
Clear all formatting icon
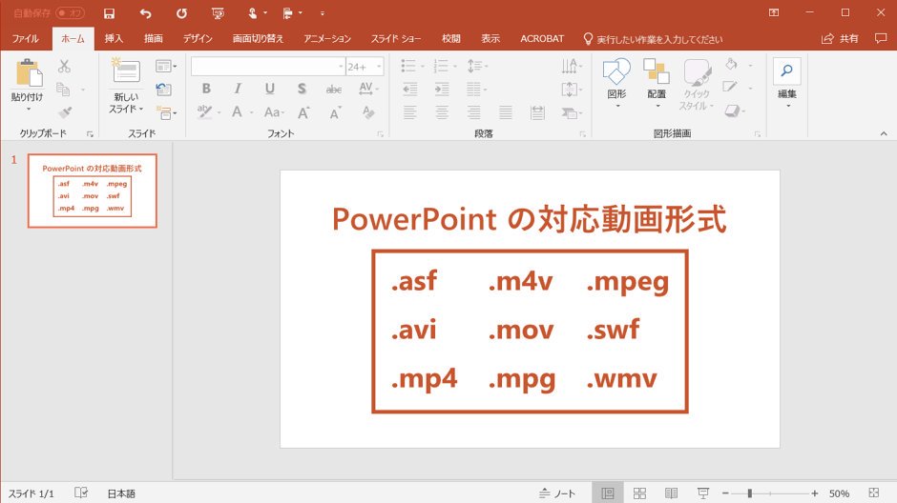[368, 111]
